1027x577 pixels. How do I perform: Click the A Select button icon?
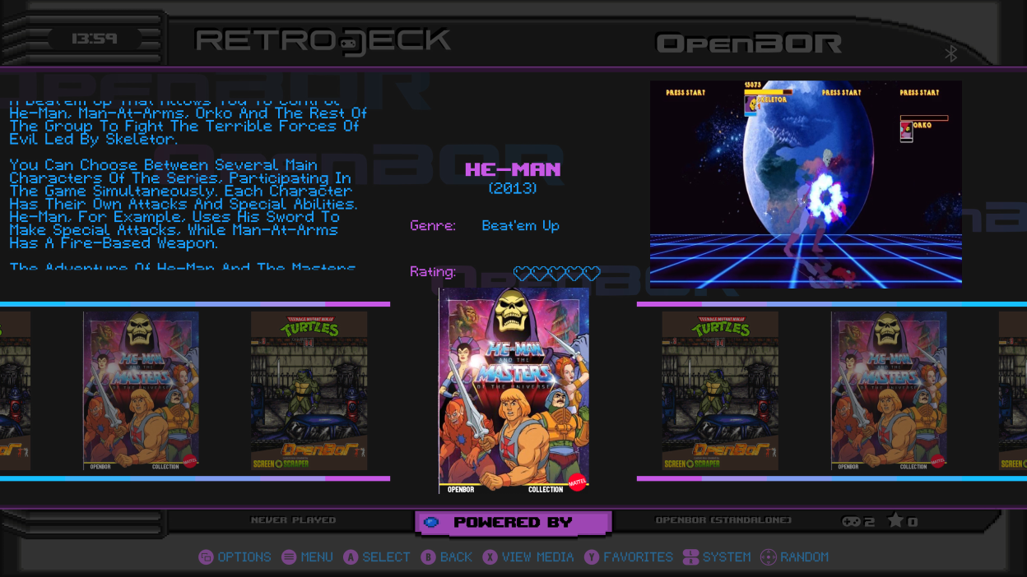pos(351,557)
